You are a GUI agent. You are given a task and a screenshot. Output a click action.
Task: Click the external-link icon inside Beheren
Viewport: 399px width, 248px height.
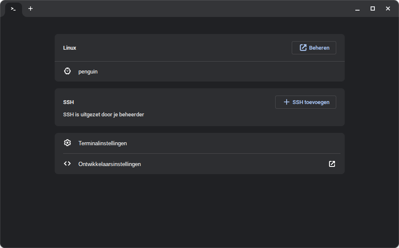pyautogui.click(x=303, y=48)
